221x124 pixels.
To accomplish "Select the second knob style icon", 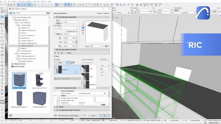I will pyautogui.click(x=60, y=63).
